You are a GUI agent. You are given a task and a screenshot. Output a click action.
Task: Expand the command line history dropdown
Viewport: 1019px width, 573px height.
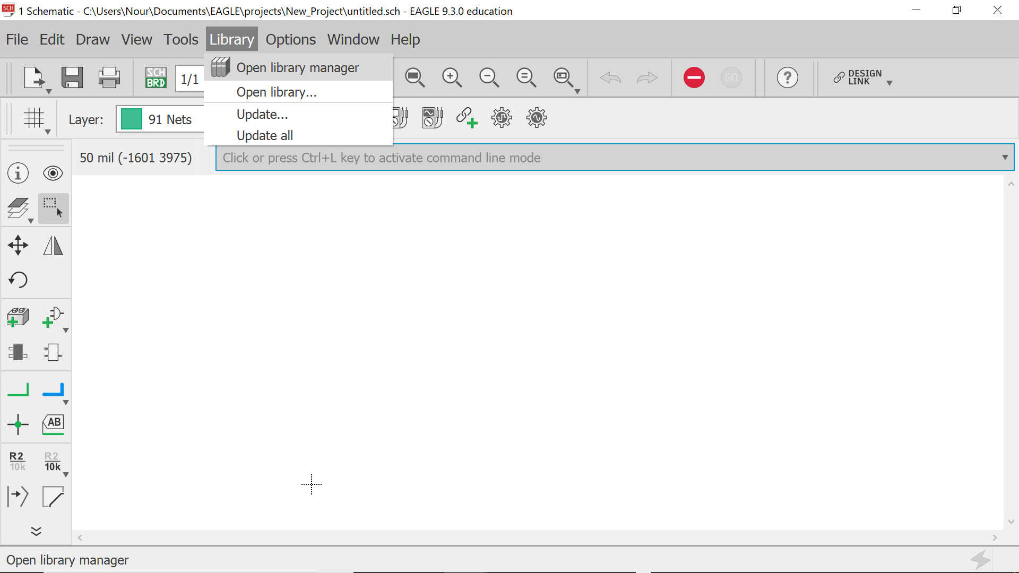[x=1005, y=158]
